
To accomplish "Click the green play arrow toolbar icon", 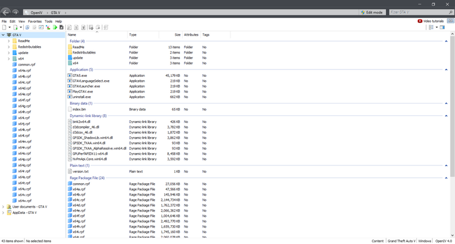I will (x=55, y=27).
